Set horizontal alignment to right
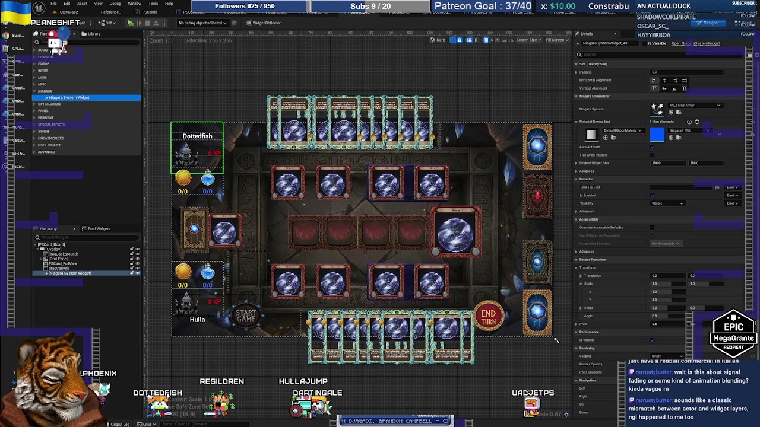 674,80
